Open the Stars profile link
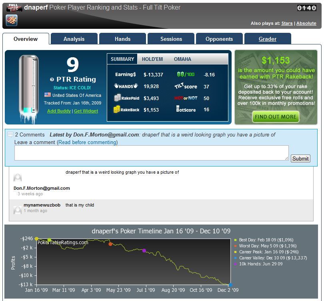This screenshot has height=301, width=324. click(x=287, y=23)
